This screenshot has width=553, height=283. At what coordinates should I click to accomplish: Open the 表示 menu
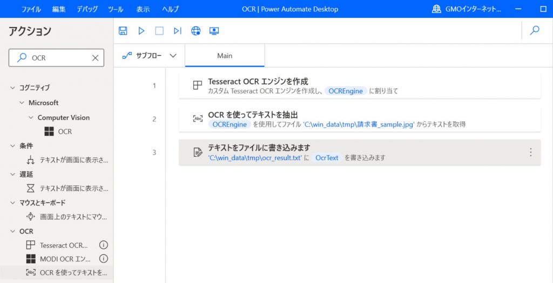tap(143, 9)
